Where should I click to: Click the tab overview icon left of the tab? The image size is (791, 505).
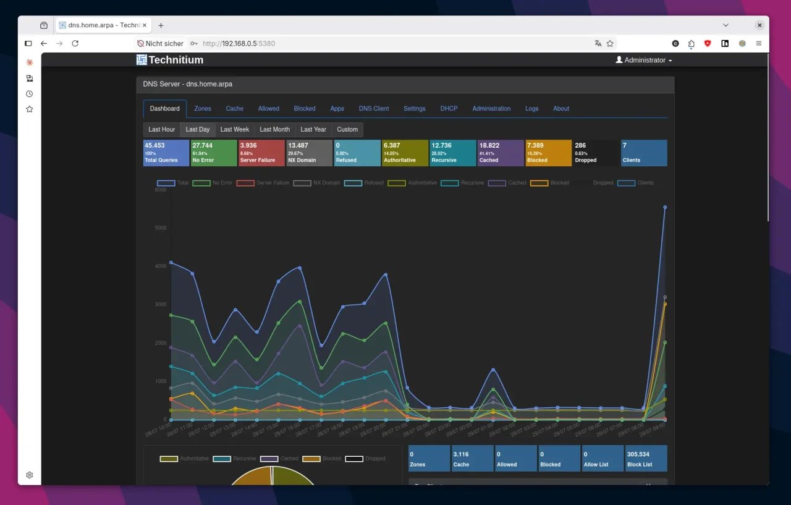coord(44,25)
